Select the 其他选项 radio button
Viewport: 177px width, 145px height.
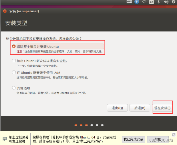[x=14, y=88]
